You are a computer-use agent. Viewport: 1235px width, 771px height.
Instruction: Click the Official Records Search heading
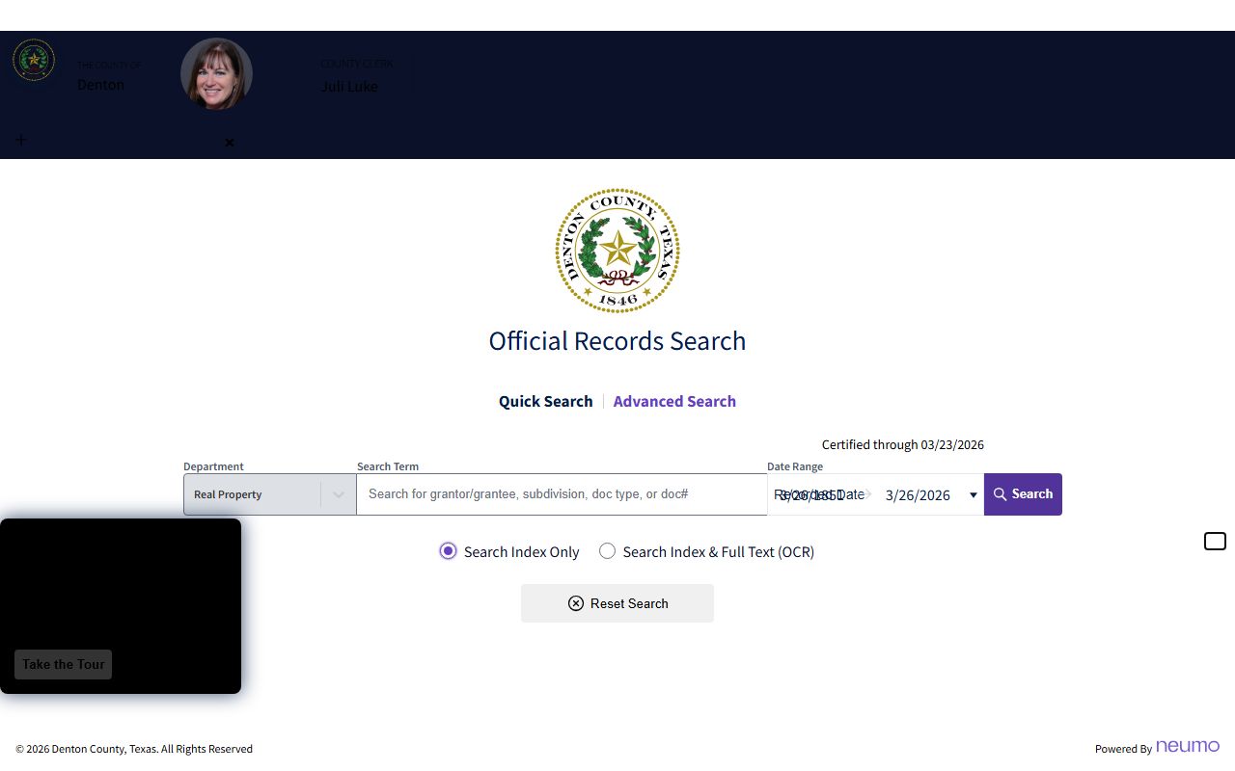coord(617,341)
